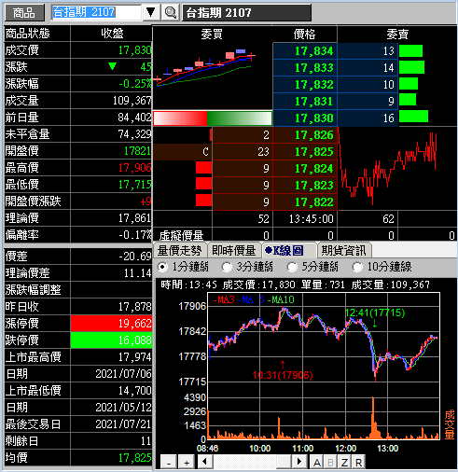Click the 12:41(17715) low marker on chart
458x472 pixels.
click(375, 312)
